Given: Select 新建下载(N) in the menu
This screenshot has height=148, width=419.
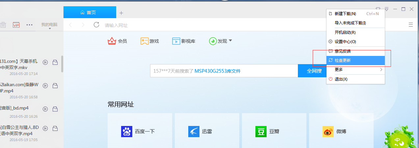Looking at the screenshot, I should click(x=355, y=14).
